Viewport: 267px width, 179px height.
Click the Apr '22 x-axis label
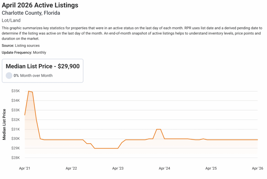71,168
